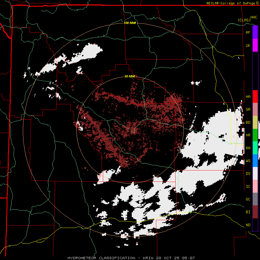This screenshot has height=260, width=260.
Task: Click the GC legend label
Action: [x=248, y=199]
